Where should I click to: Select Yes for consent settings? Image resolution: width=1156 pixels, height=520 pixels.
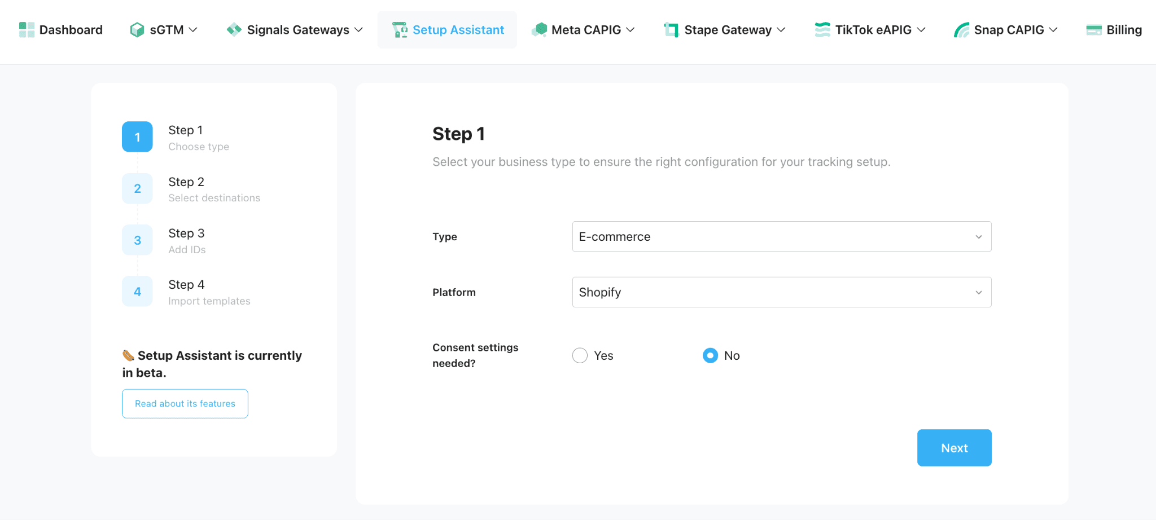[x=580, y=355]
